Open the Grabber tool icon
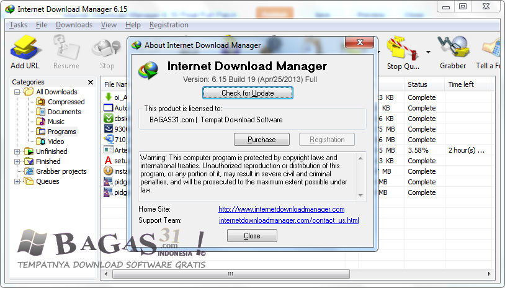505x288 pixels. pyautogui.click(x=453, y=47)
